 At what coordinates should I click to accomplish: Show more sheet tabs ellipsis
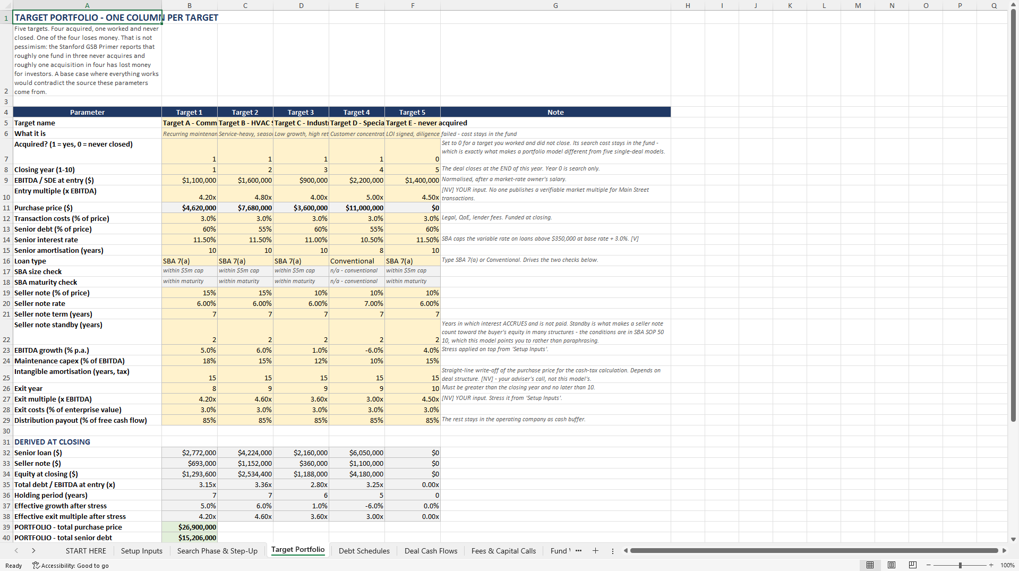(x=578, y=551)
